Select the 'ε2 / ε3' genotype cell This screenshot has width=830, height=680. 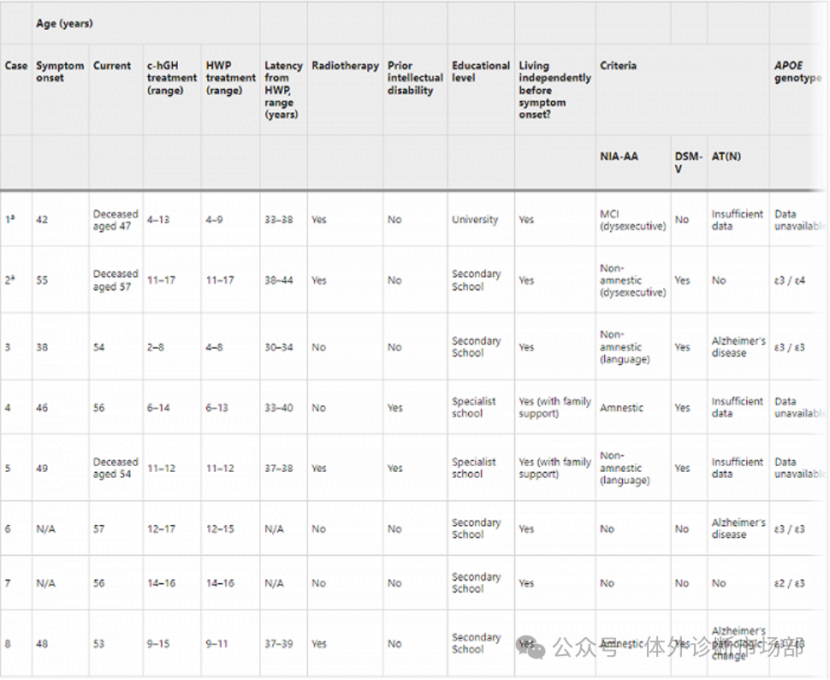click(789, 583)
